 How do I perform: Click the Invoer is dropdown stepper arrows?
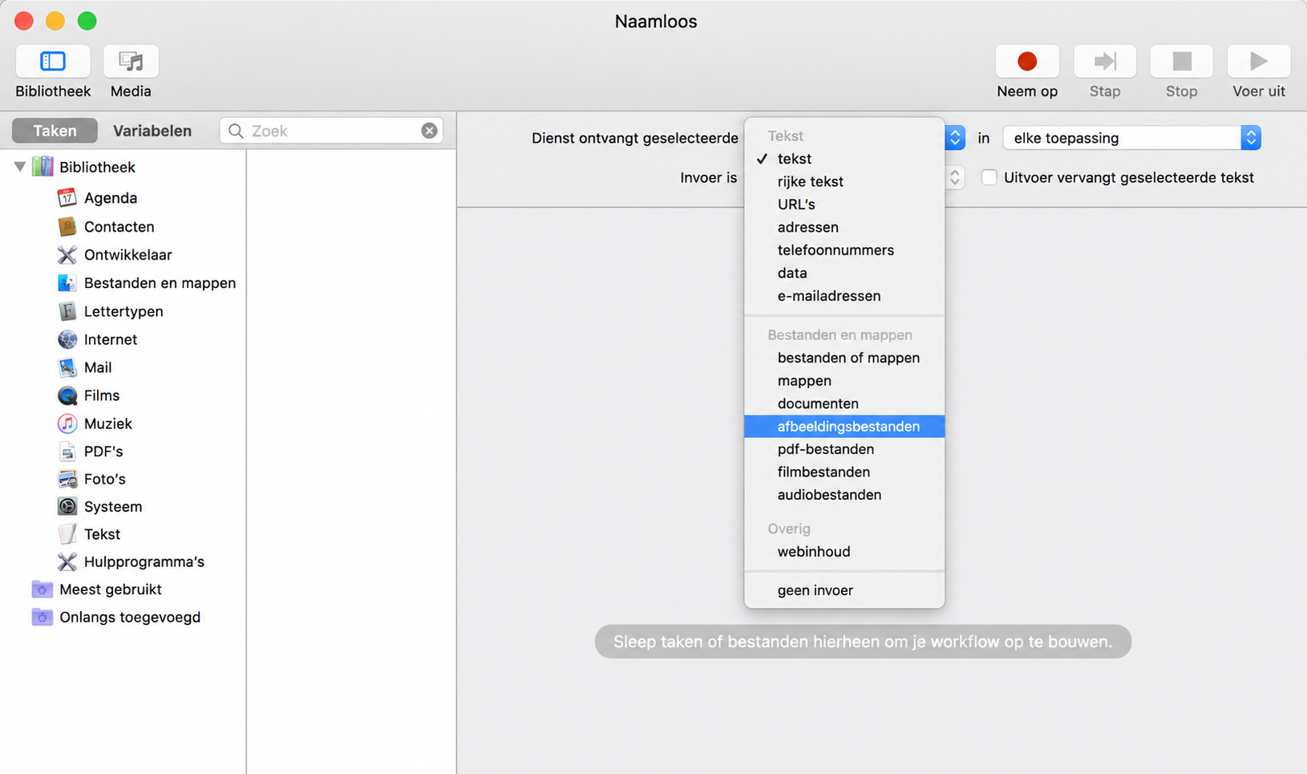(954, 177)
